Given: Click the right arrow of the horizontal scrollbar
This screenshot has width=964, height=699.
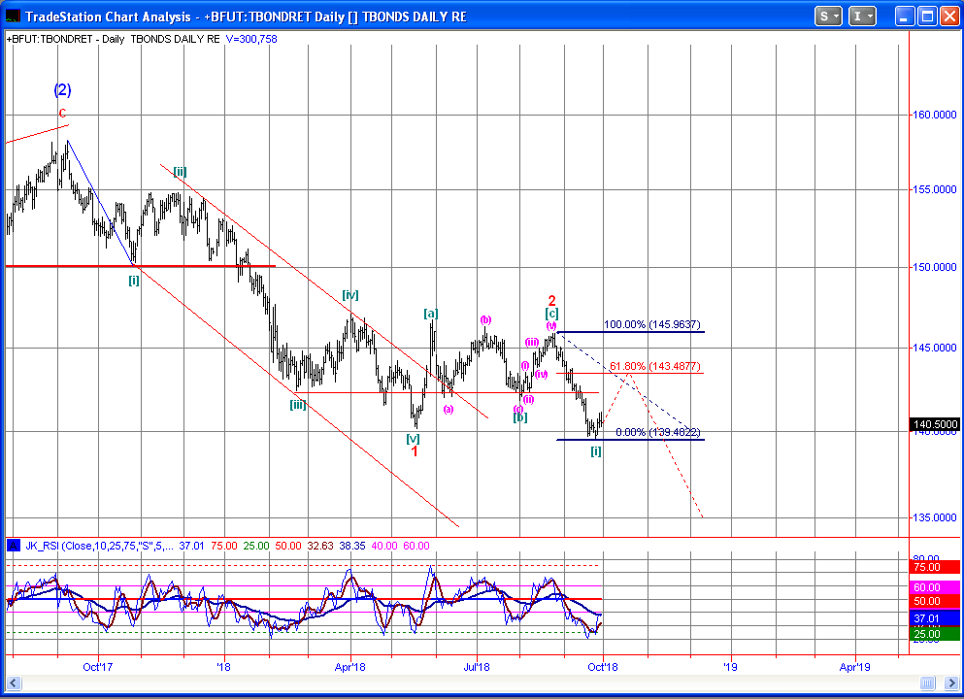Looking at the screenshot, I should [951, 683].
